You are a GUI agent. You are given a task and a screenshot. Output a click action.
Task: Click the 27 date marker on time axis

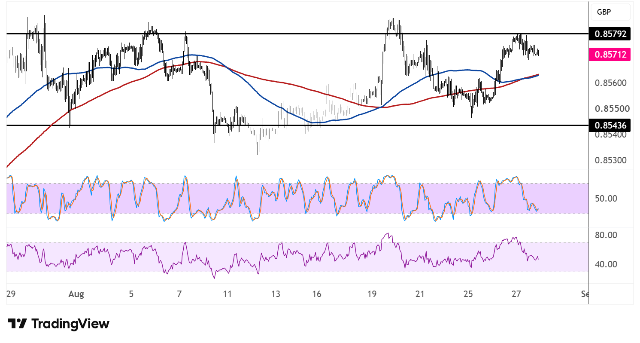[x=516, y=294]
